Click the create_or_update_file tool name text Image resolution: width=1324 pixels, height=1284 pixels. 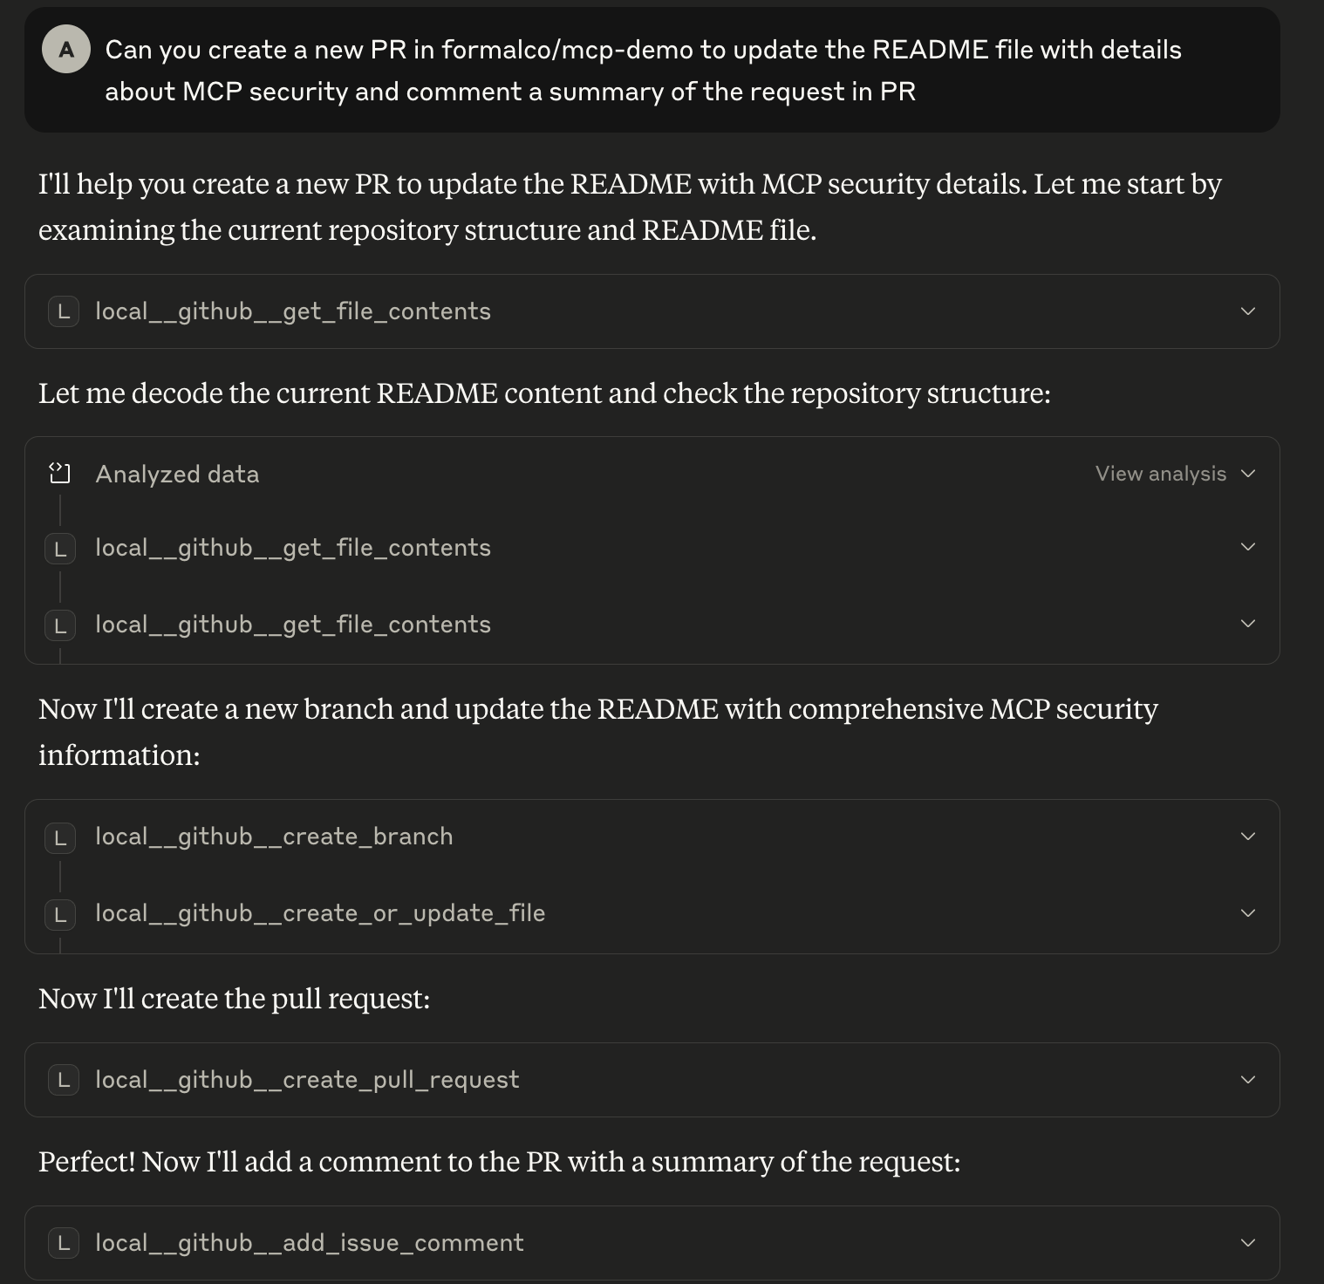tap(319, 912)
